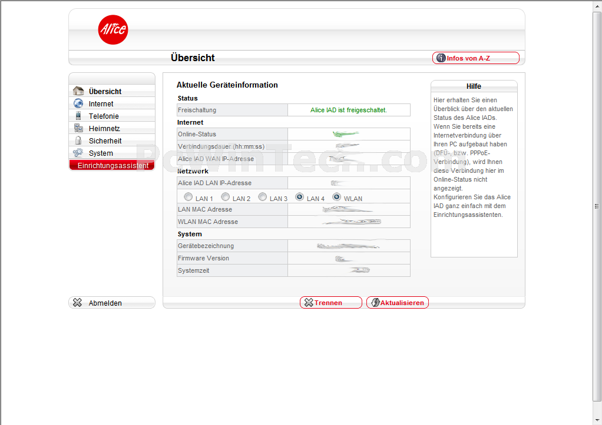602x425 pixels.
Task: Select the LAN 3 radio button
Action: [262, 196]
